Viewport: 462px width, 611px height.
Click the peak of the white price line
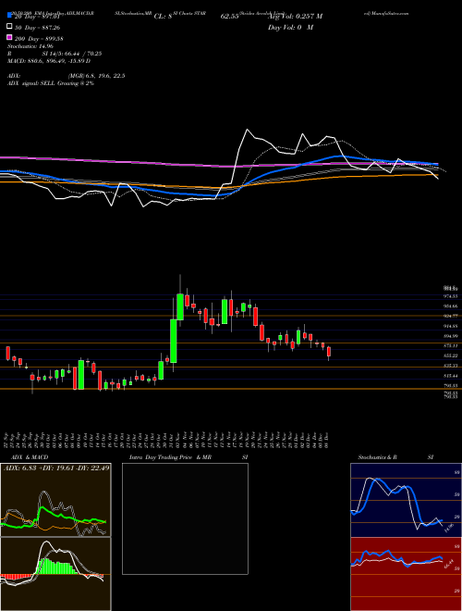[x=247, y=130]
